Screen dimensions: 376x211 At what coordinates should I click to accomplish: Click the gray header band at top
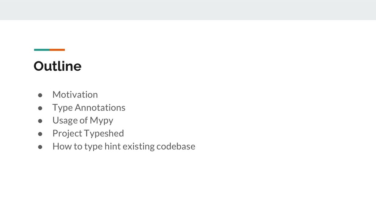click(188, 10)
